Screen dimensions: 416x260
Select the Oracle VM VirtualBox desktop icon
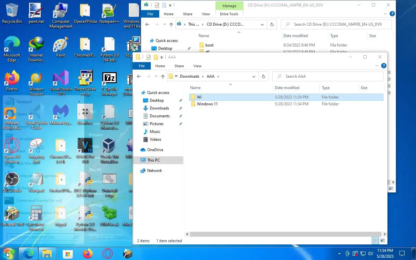109,151
